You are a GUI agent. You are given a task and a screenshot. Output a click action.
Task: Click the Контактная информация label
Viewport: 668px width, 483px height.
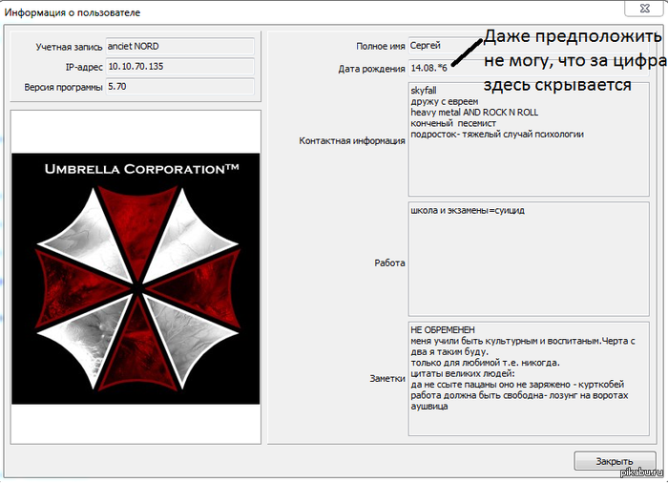tap(351, 140)
